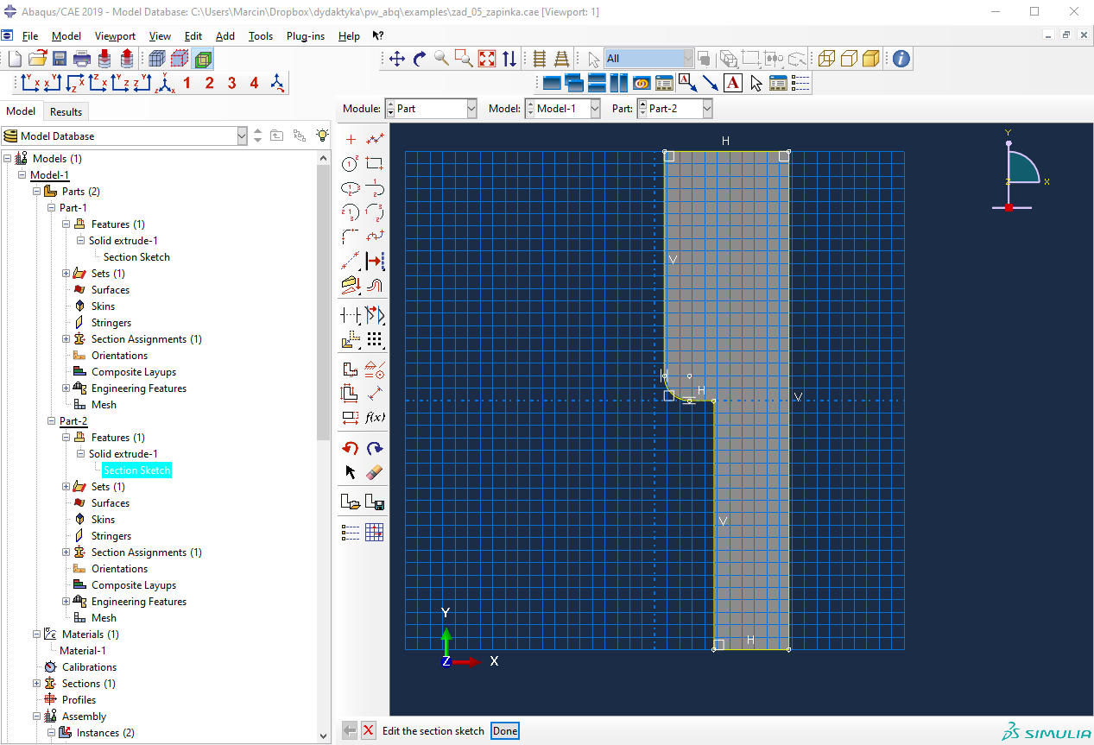Image resolution: width=1094 pixels, height=745 pixels.
Task: Activate the Add Dimension tool
Action: [374, 393]
